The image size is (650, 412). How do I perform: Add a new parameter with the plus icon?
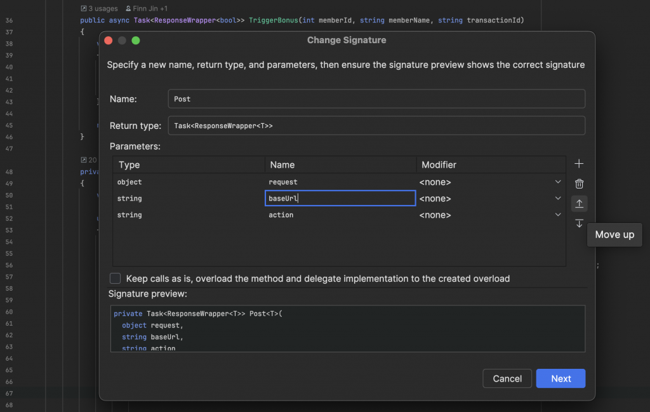point(579,164)
